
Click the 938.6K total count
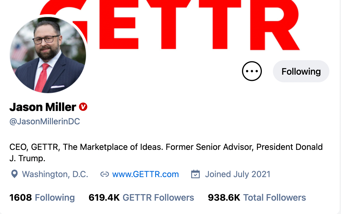tap(224, 198)
